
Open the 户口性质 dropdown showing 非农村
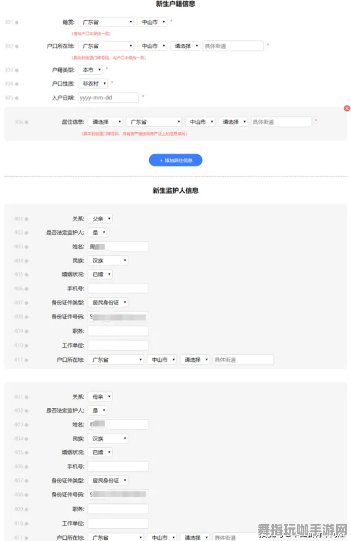click(93, 83)
